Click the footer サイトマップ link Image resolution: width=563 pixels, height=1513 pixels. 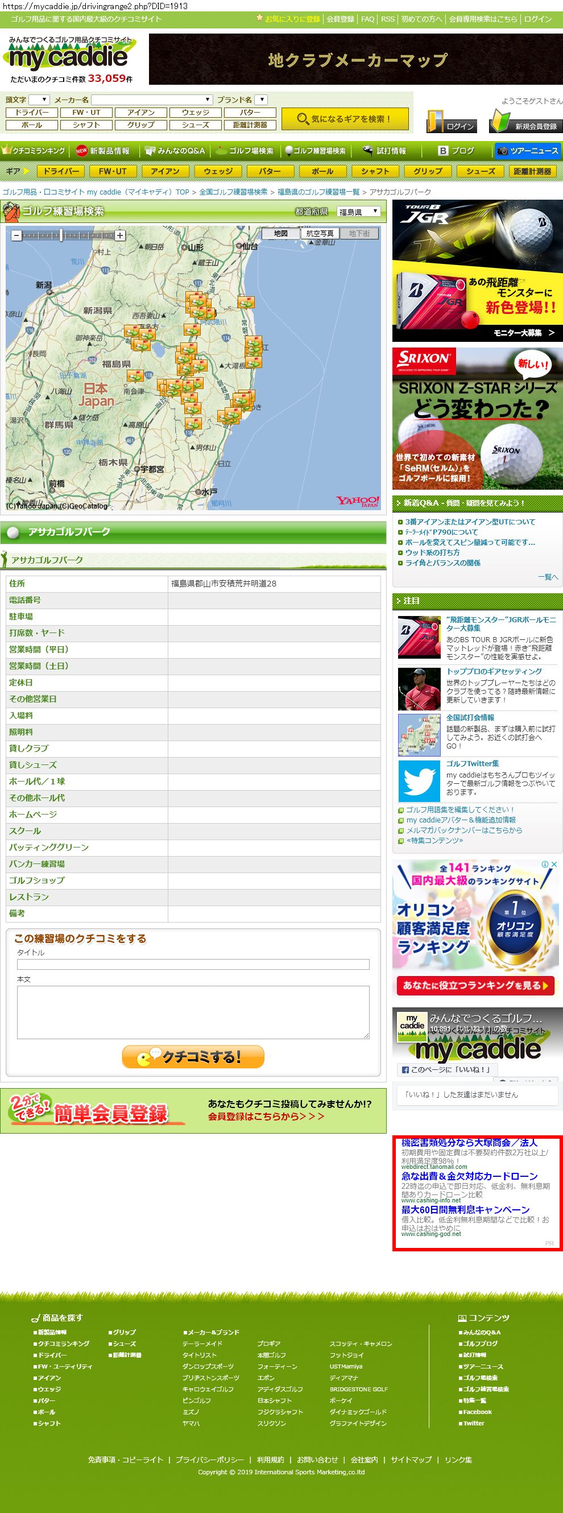411,1460
